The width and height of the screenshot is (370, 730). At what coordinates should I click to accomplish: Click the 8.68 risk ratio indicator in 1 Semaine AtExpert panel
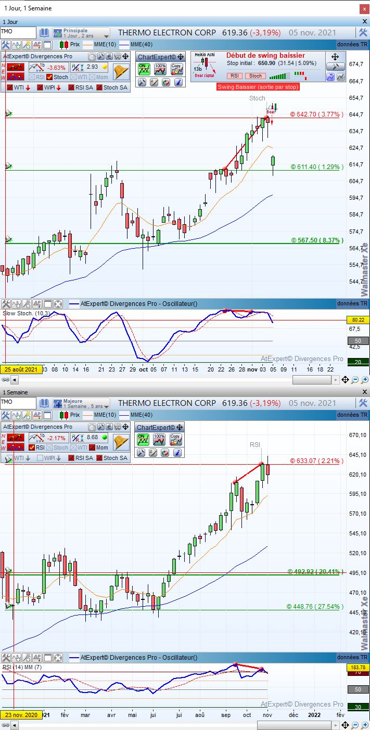tap(90, 438)
